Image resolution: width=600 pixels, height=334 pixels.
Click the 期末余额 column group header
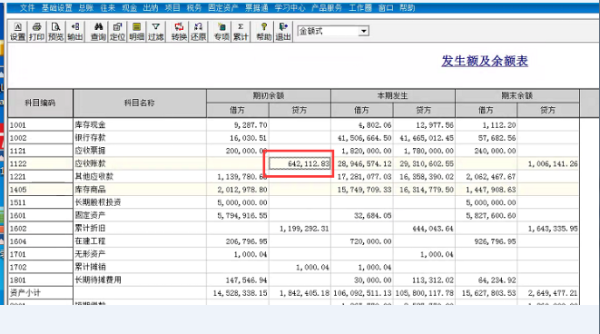(x=517, y=95)
